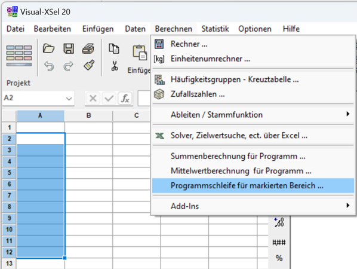
Task: Select Zufallszahlen ... entry
Action: tap(253, 94)
